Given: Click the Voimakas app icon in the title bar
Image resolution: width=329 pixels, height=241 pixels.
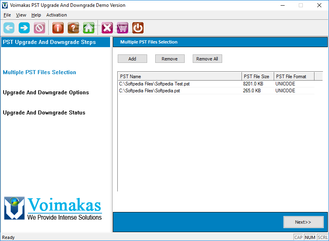Looking at the screenshot, I should pyautogui.click(x=5, y=5).
